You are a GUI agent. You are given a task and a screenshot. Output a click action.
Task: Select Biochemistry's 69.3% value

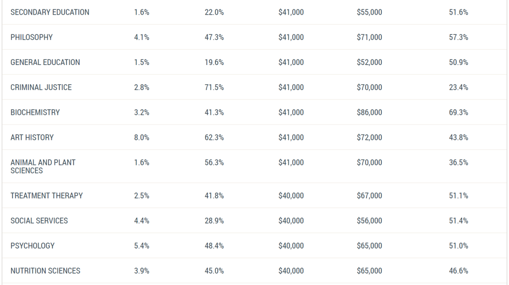tap(459, 112)
